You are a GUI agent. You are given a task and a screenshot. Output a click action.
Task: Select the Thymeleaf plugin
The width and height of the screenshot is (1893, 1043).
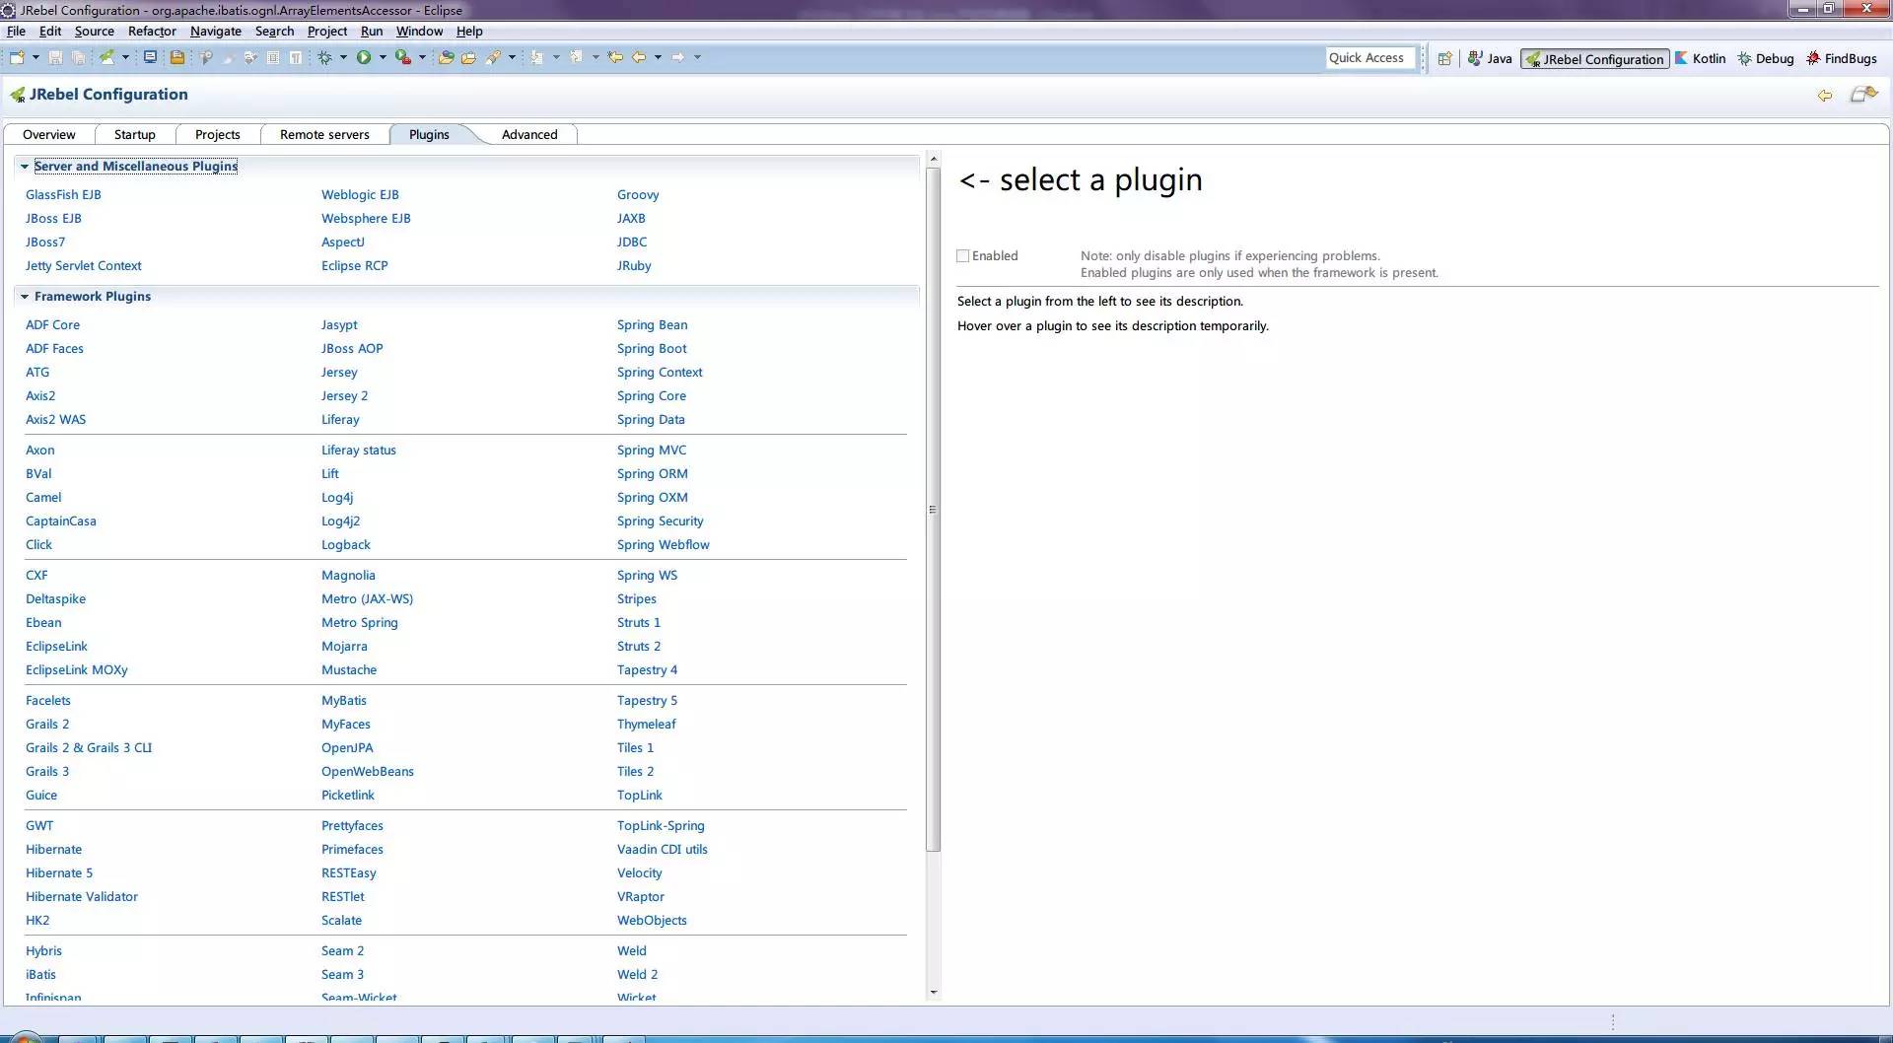(x=647, y=725)
